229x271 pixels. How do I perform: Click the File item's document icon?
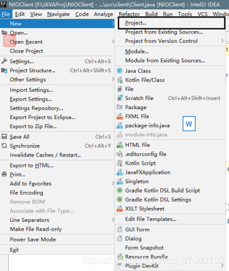pyautogui.click(x=120, y=89)
